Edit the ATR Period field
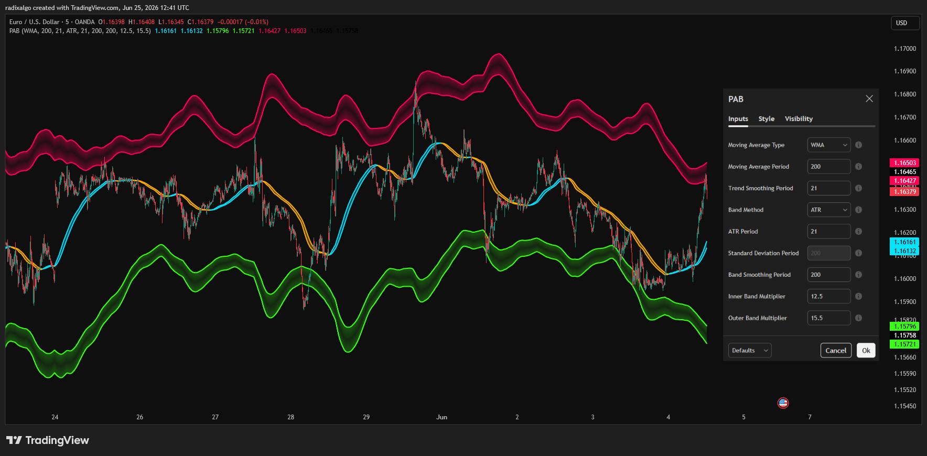The width and height of the screenshot is (927, 456). [828, 231]
